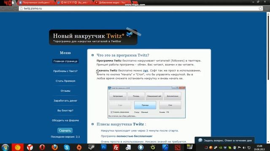
Task: Click the Windows Start orb
Action: [5, 147]
